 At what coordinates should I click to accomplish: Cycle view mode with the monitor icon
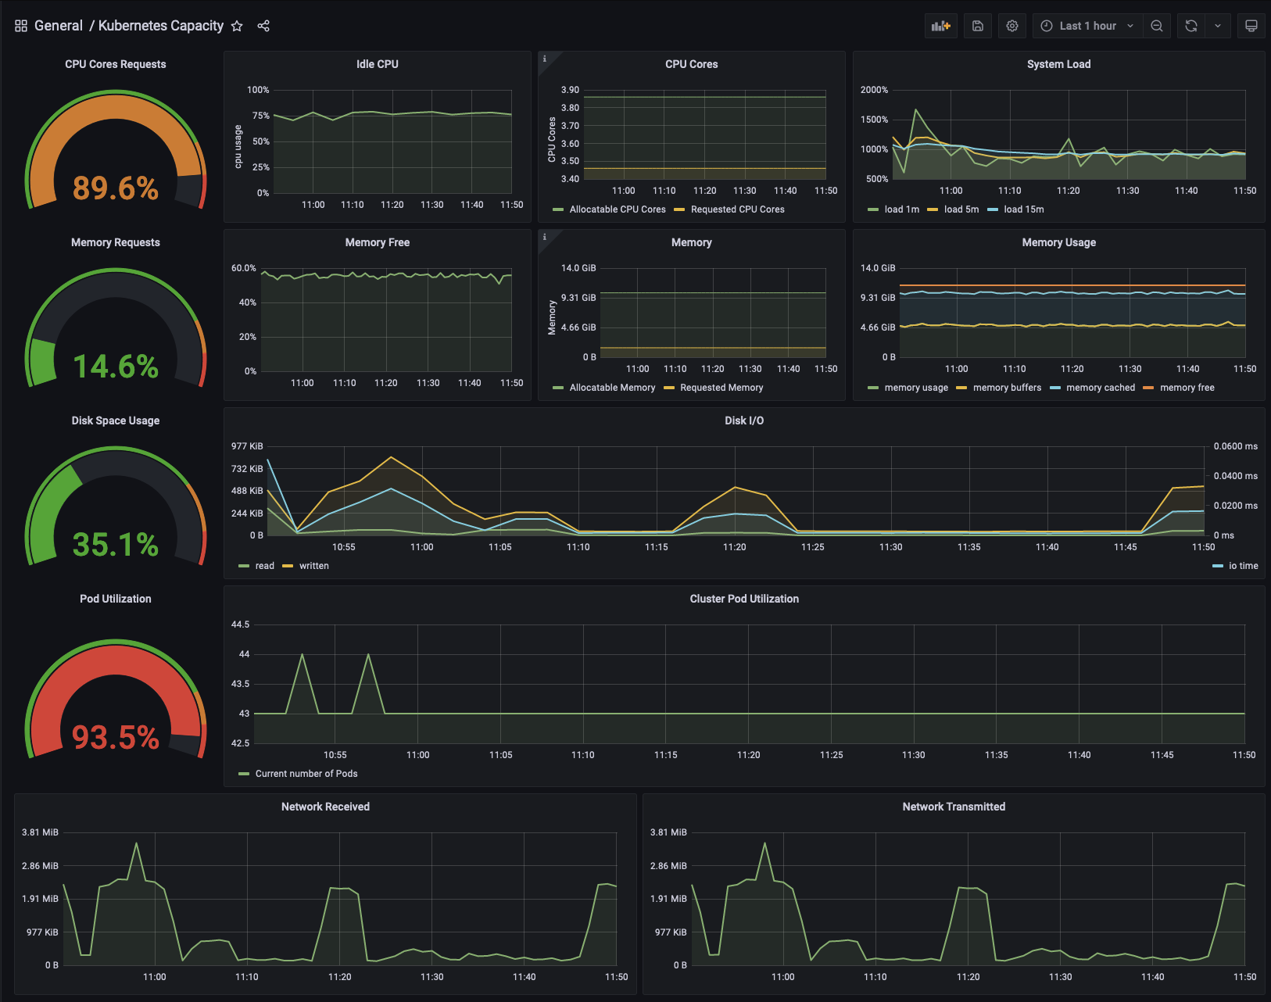[x=1251, y=26]
